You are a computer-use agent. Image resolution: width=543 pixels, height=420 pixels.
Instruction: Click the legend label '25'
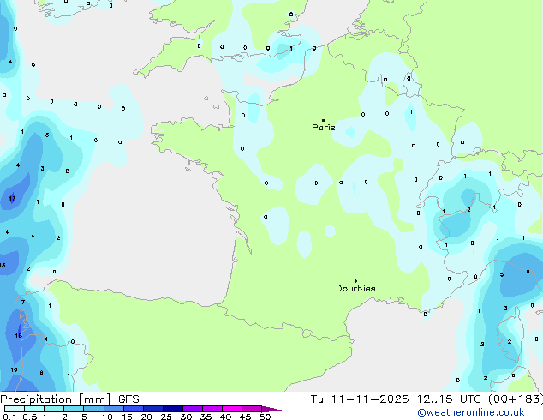click(x=166, y=417)
